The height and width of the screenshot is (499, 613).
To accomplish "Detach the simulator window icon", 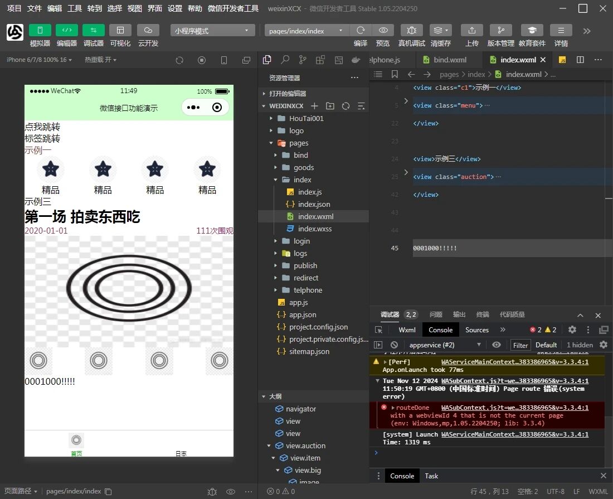I will [246, 60].
